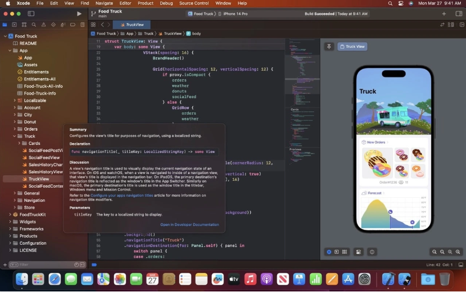Go back in editor history
Screen dimensions: 466x292
(x=103, y=25)
